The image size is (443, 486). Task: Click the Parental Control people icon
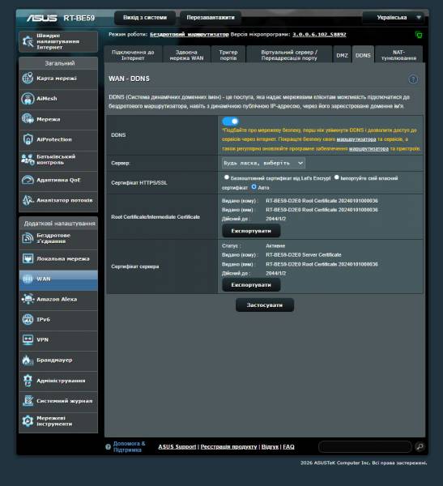click(x=28, y=160)
